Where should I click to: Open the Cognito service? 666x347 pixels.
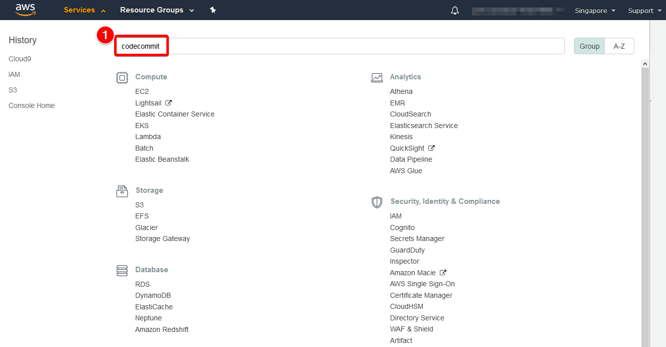402,227
